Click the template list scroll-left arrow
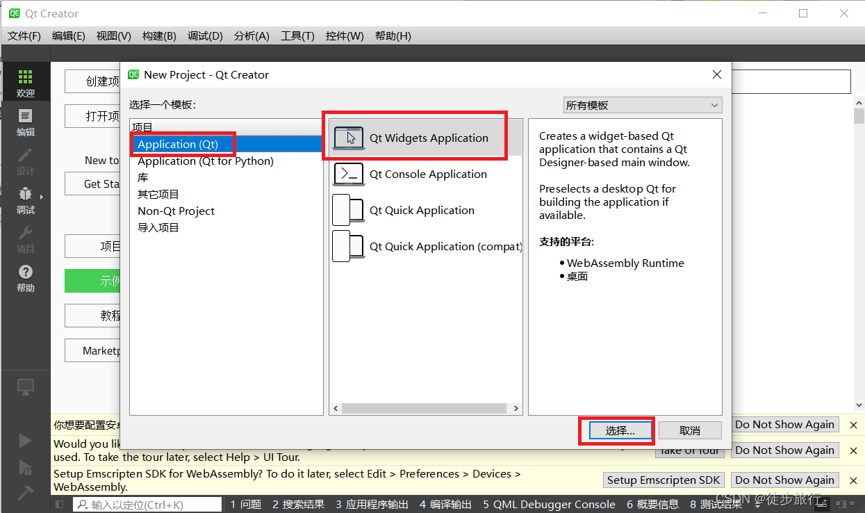The image size is (865, 513). pos(336,409)
